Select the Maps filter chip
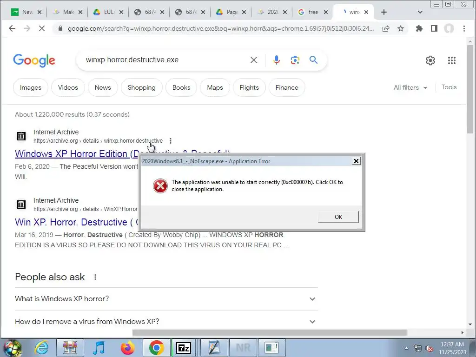This screenshot has height=357, width=476. [215, 87]
